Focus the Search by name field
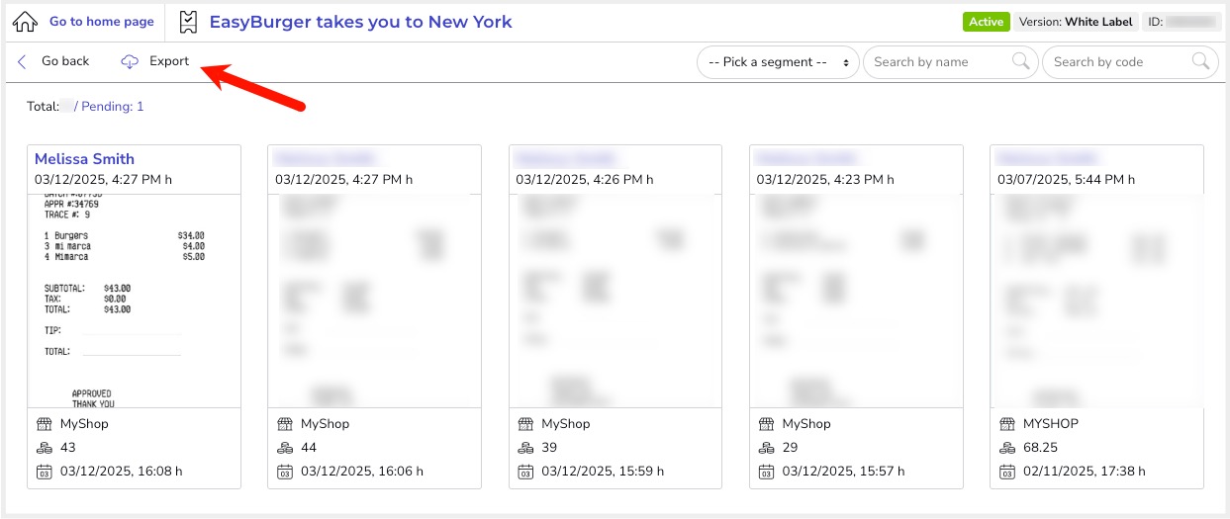The width and height of the screenshot is (1230, 519). 935,62
